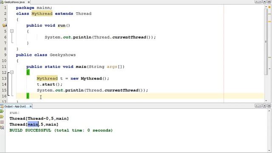Click line number 14 in the gutter
Screen dimensions: 272x153
(x=4, y=85)
